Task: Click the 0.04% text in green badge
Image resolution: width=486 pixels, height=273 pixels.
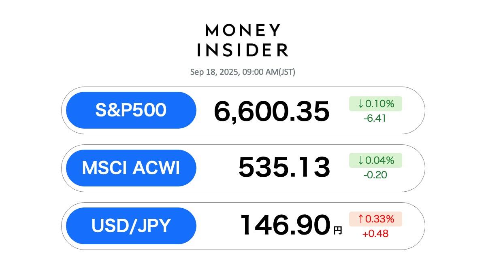Action: pyautogui.click(x=379, y=161)
